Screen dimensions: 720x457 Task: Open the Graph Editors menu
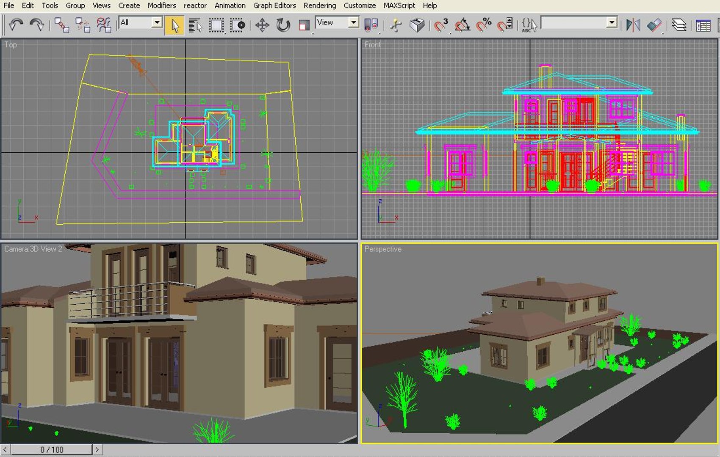(x=274, y=6)
